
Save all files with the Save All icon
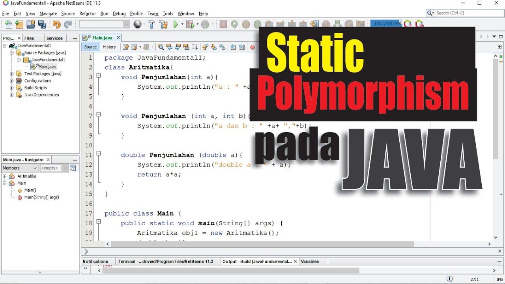tap(42, 25)
